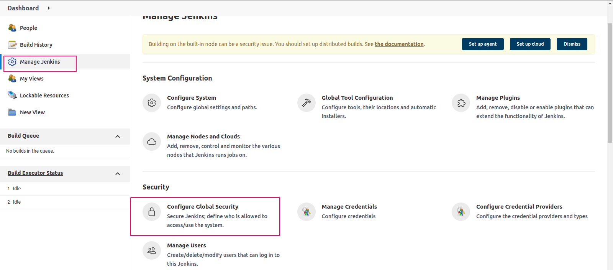Click the New View folder icon
This screenshot has height=270, width=613.
[x=12, y=112]
